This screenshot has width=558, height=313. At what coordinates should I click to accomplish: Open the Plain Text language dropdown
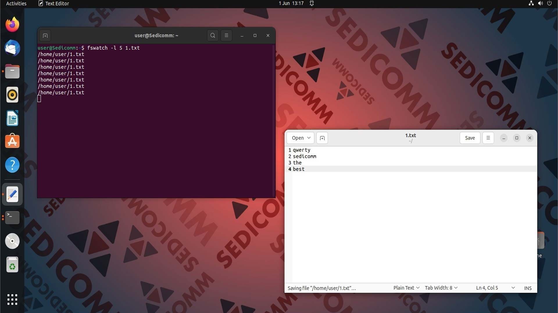(406, 288)
